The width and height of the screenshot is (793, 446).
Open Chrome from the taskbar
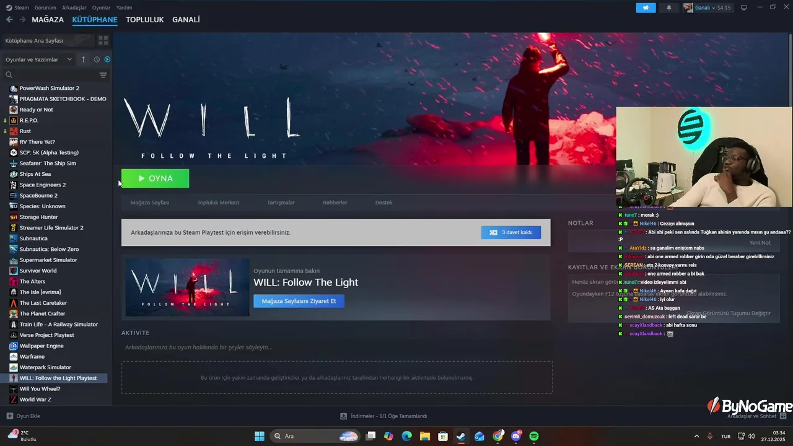point(498,436)
